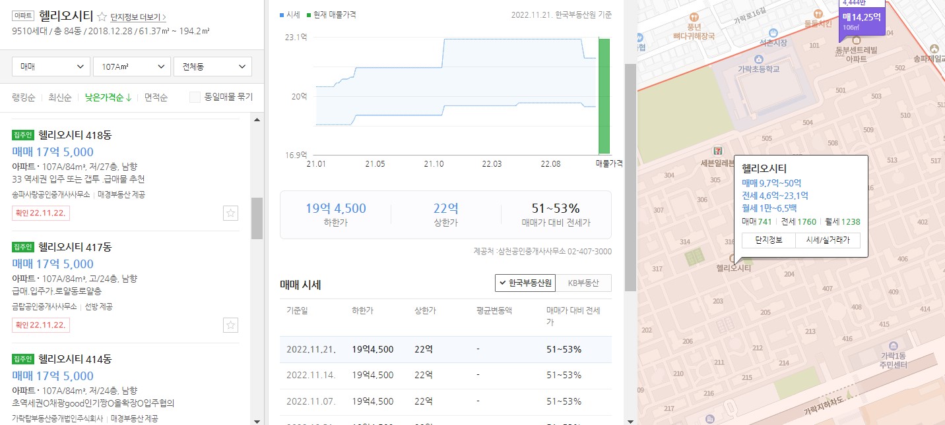The width and height of the screenshot is (945, 425).
Task: Sort listings by 낮은가격순
Action: point(108,98)
